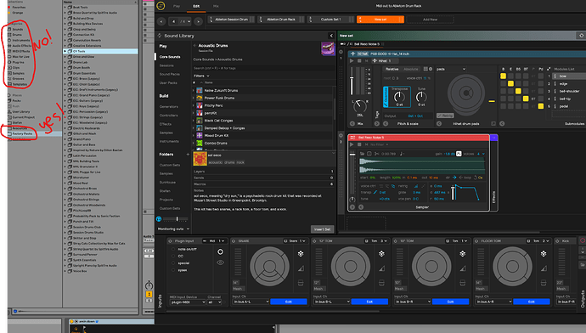Toggle the special radio button
The height and width of the screenshot is (333, 586).
(x=173, y=263)
